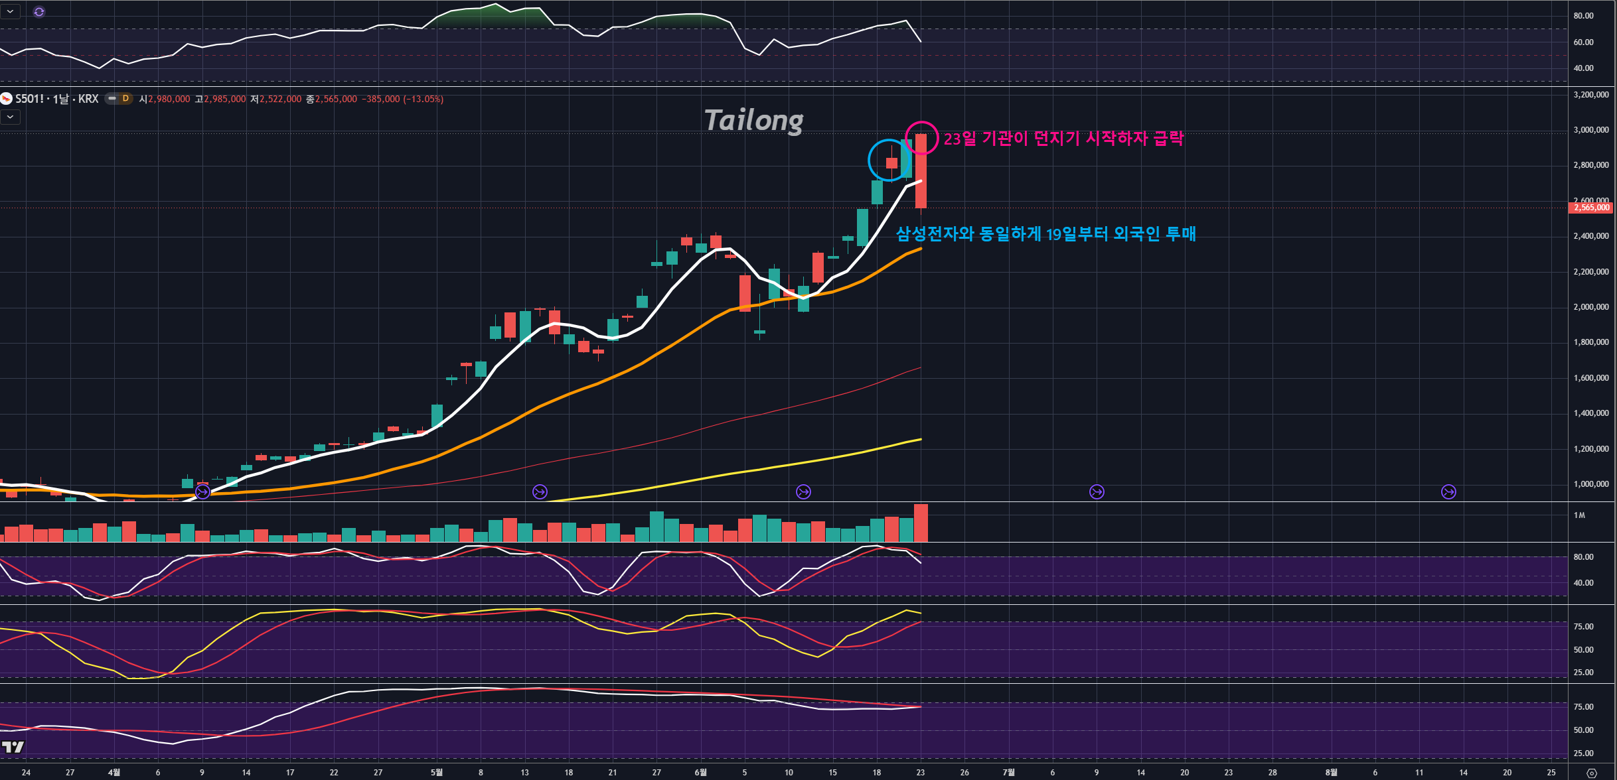This screenshot has width=1617, height=780.
Task: Select the pink circle drawing on the chart
Action: click(922, 138)
